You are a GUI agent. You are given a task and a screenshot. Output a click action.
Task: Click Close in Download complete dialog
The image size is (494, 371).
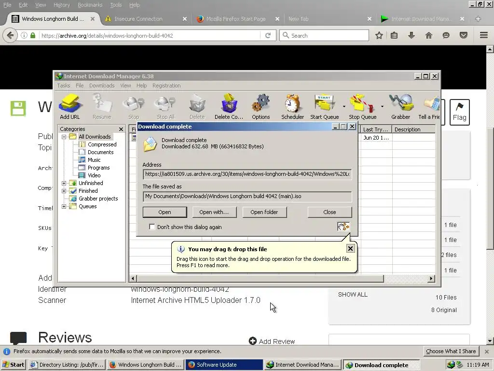tap(329, 212)
